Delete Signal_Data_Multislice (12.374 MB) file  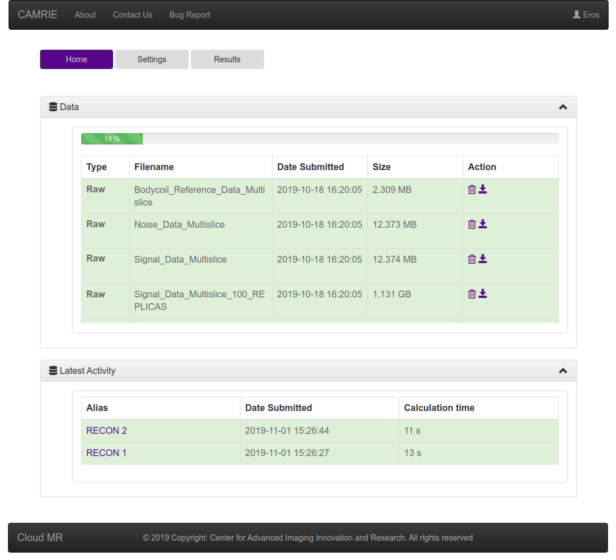point(472,259)
